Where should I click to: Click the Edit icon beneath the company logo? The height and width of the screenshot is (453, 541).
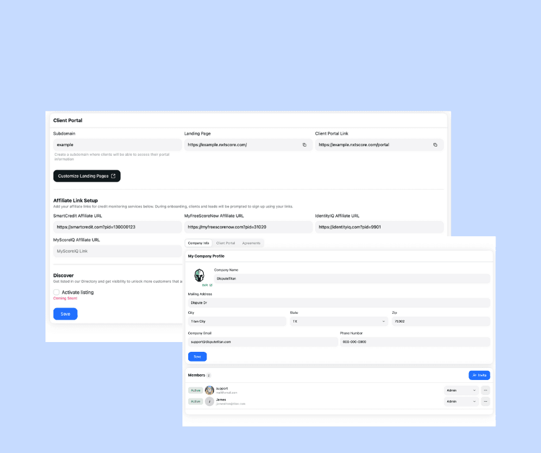click(x=204, y=285)
